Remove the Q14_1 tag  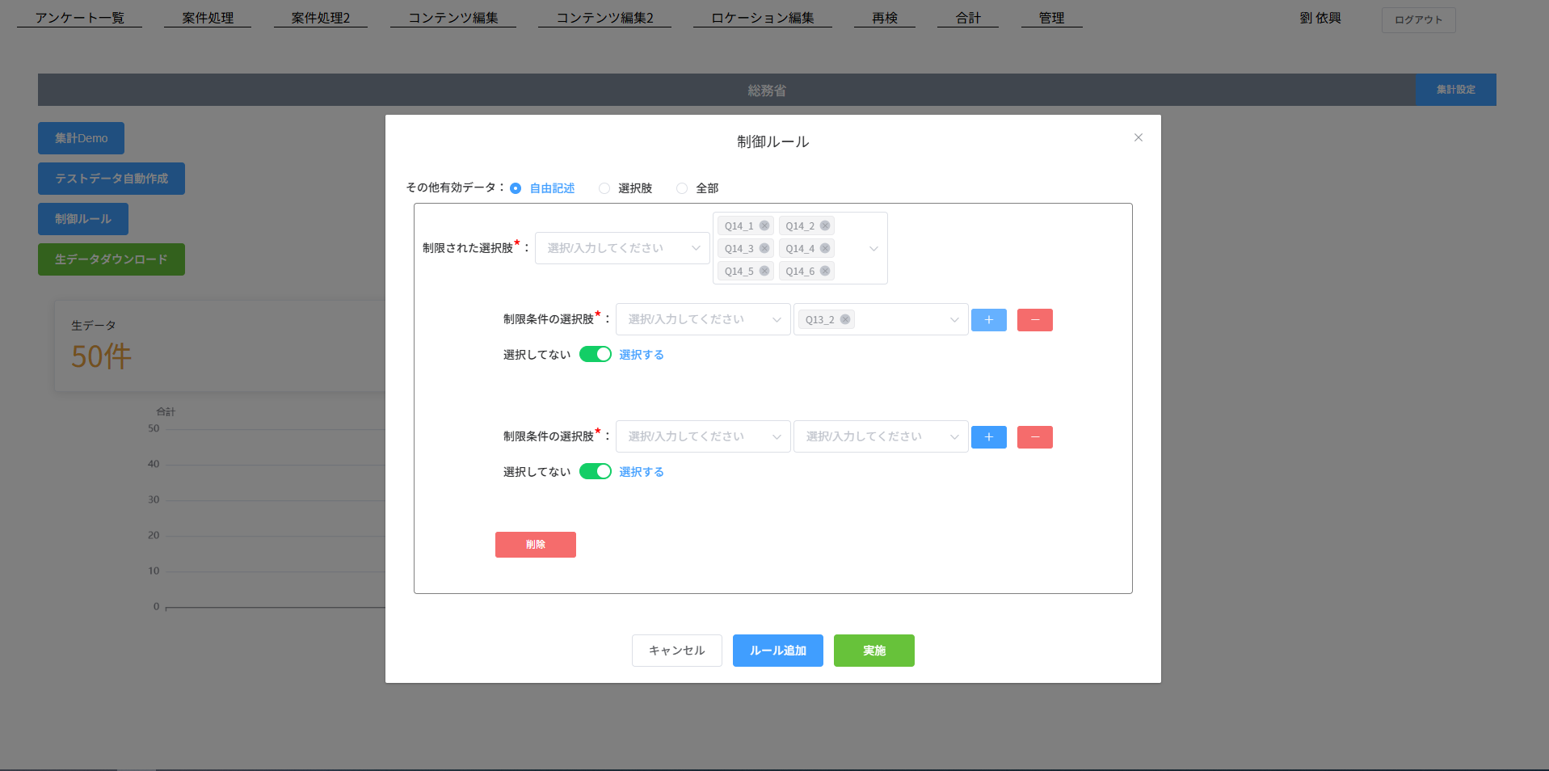coord(764,226)
